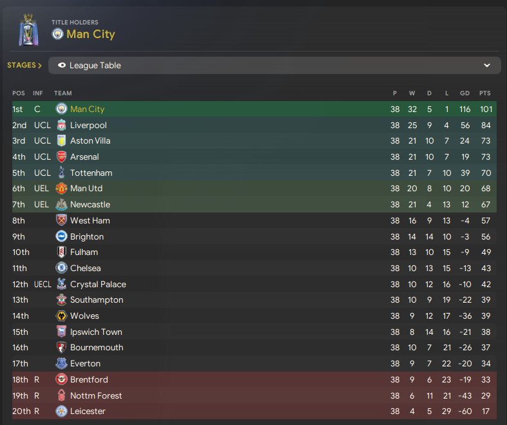Open Crystal Palace team page
The height and width of the screenshot is (425, 507).
pos(98,284)
